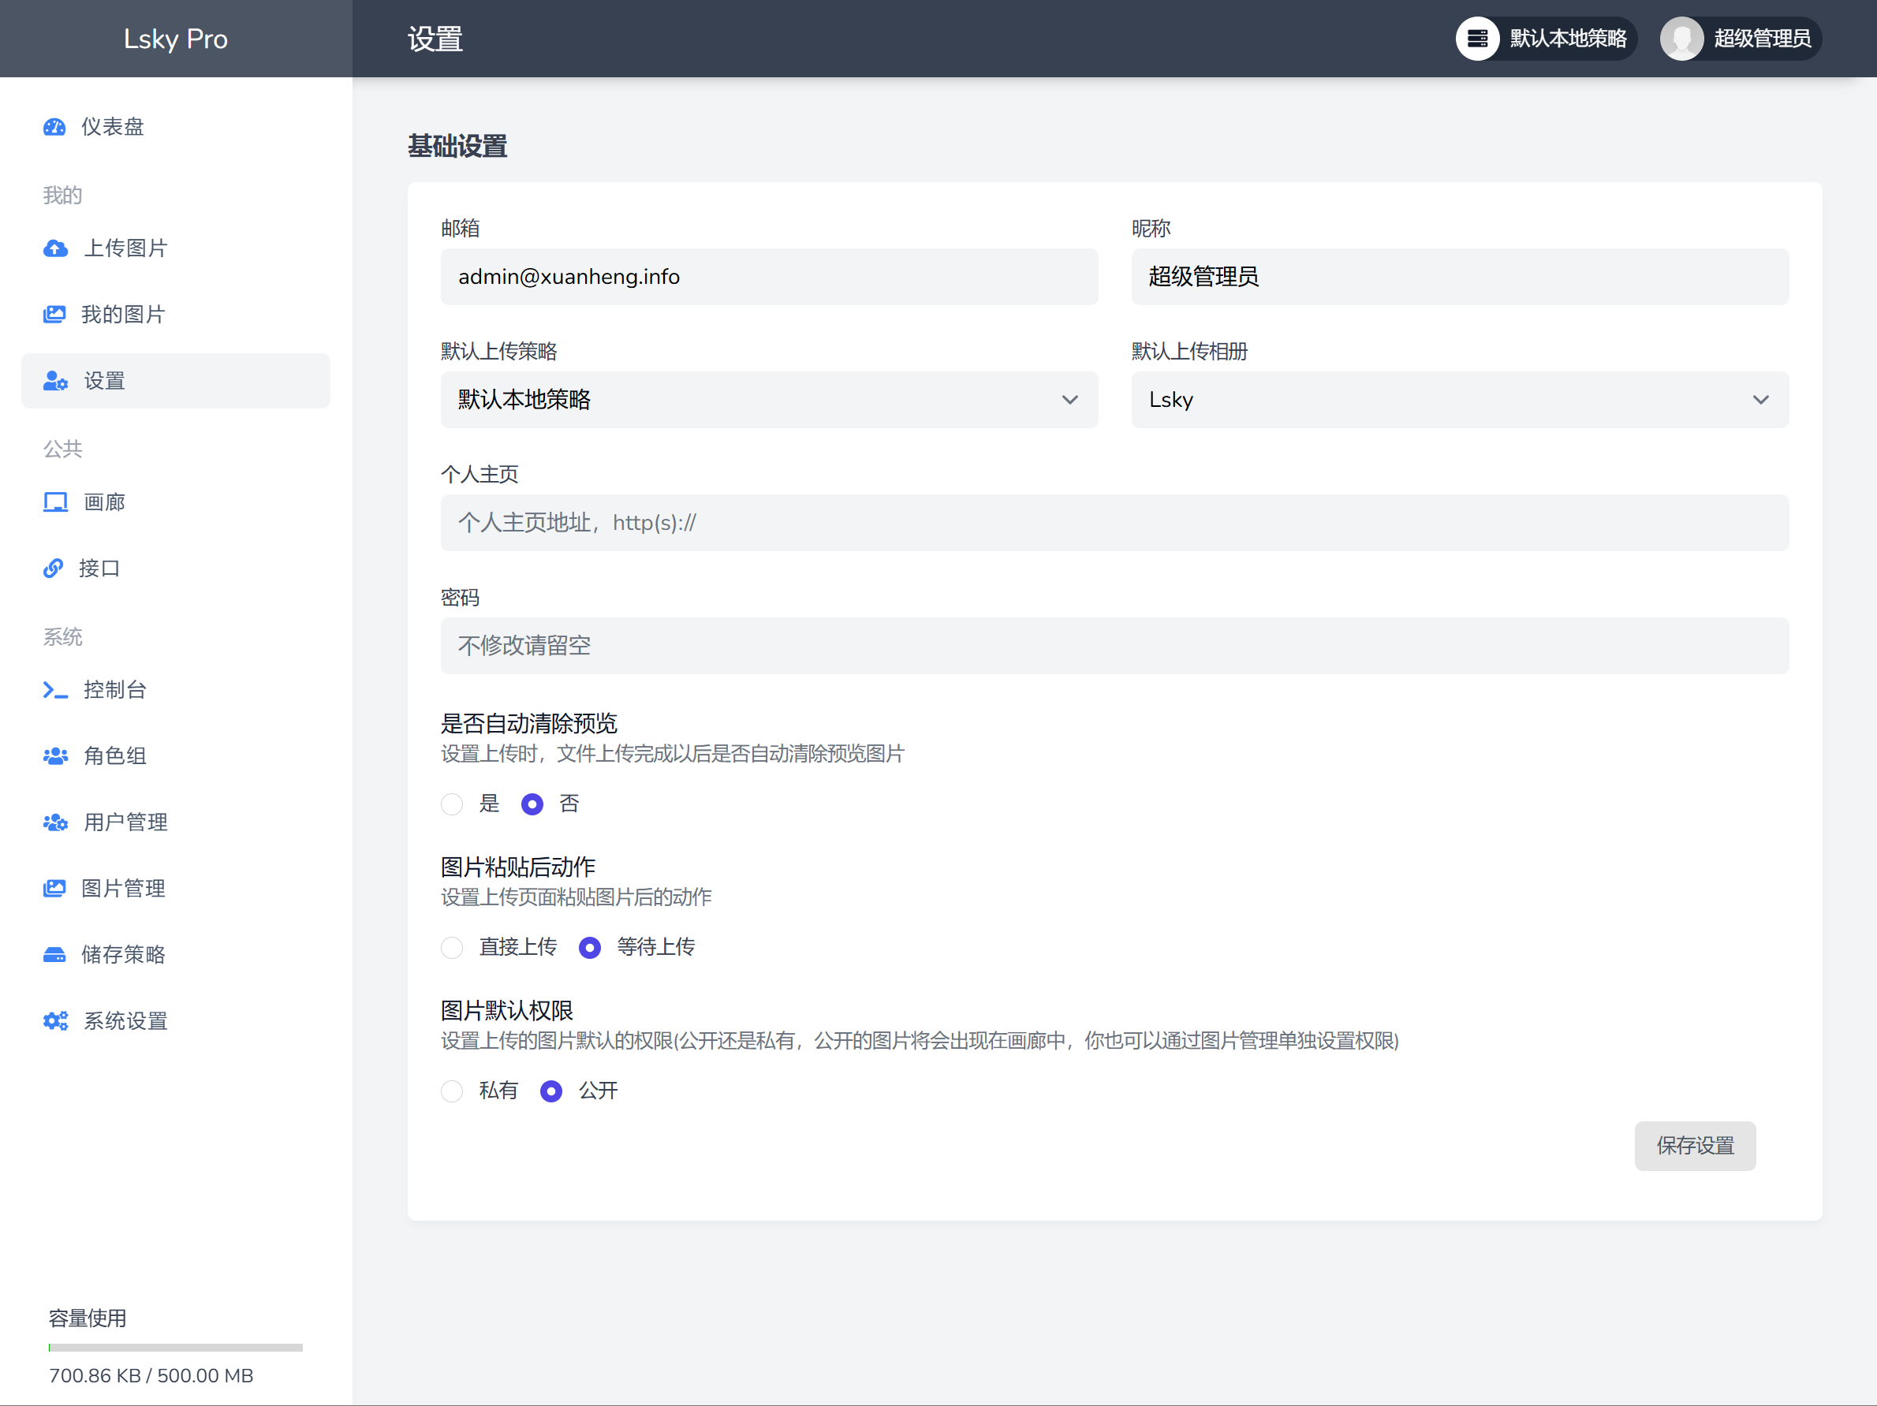Click the cloud upload icon
The image size is (1877, 1406).
(55, 248)
